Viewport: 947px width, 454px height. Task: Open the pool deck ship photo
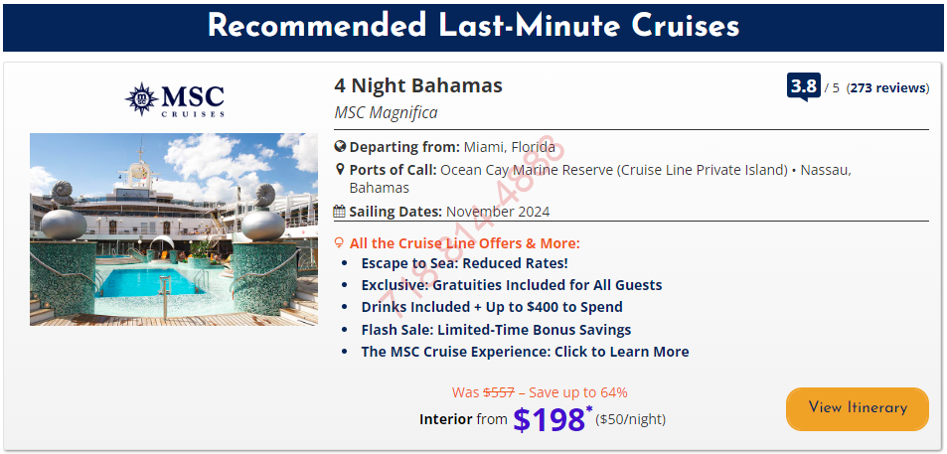point(174,229)
